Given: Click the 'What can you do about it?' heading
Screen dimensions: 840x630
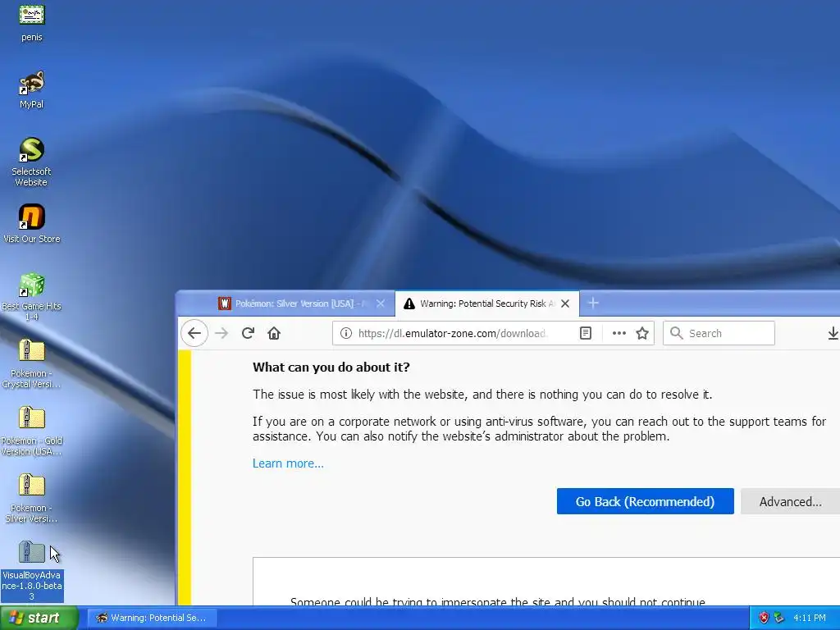Looking at the screenshot, I should pos(331,367).
